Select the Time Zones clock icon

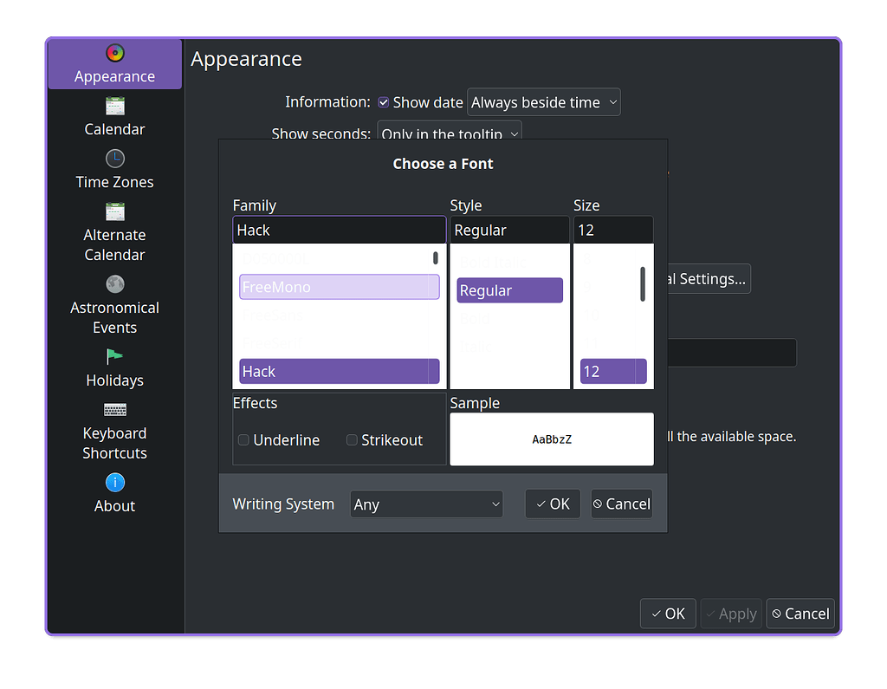point(114,159)
